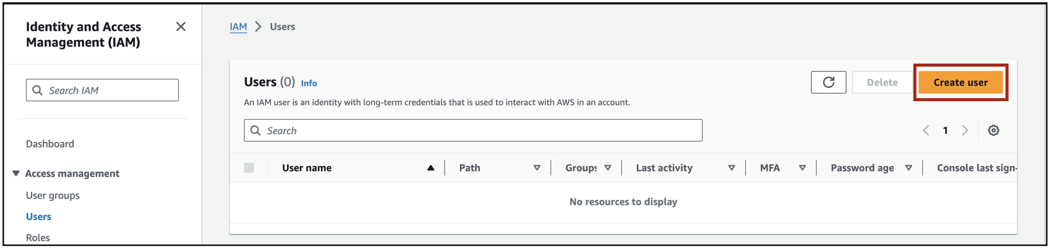The height and width of the screenshot is (248, 1050).
Task: Click the magnifier icon in Search IAM
Action: (38, 90)
